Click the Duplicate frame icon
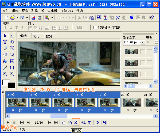Viewport: 160px width, 133px height. pyautogui.click(x=70, y=122)
